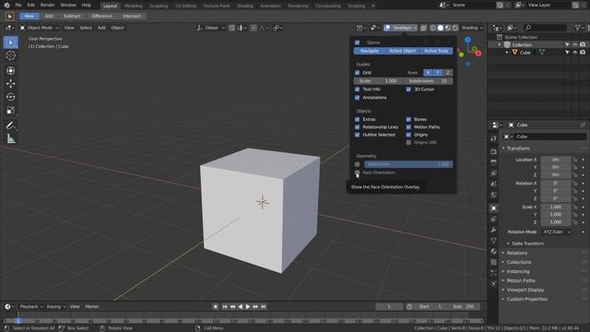
Task: Uncheck the 3D Cursor overlay
Action: (408, 89)
